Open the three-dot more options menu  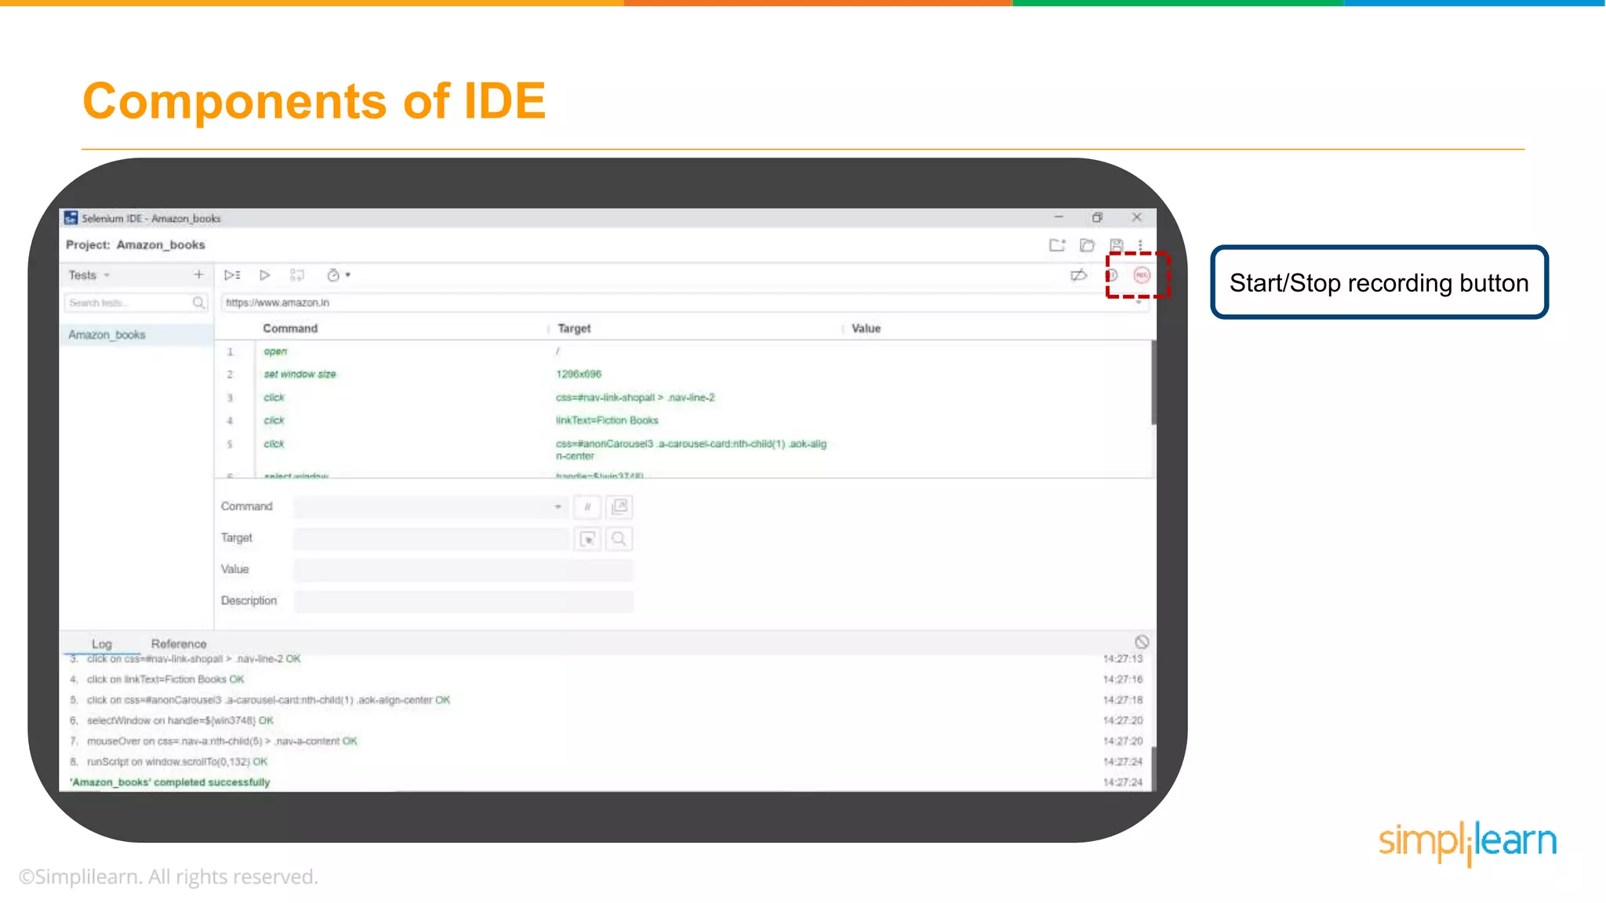1141,245
